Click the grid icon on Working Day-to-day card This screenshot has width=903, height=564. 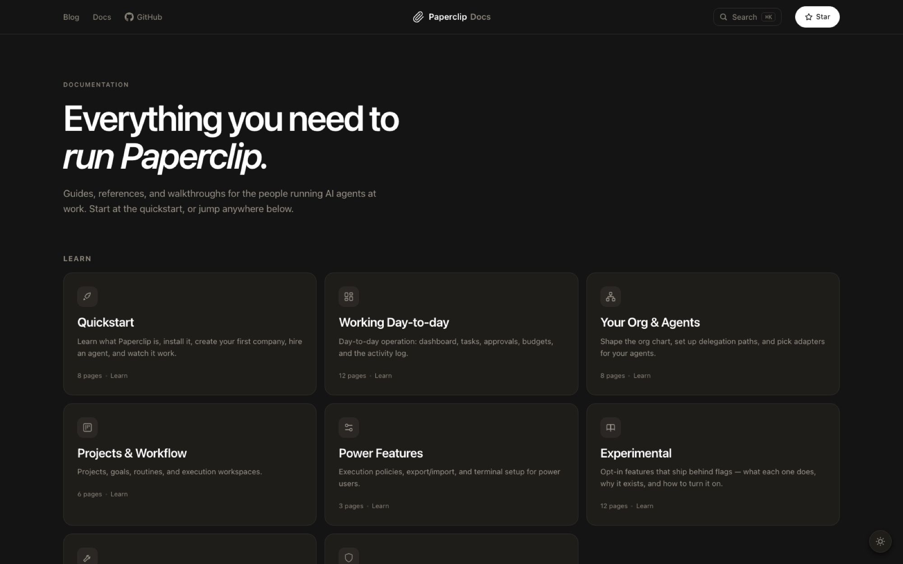pos(349,296)
